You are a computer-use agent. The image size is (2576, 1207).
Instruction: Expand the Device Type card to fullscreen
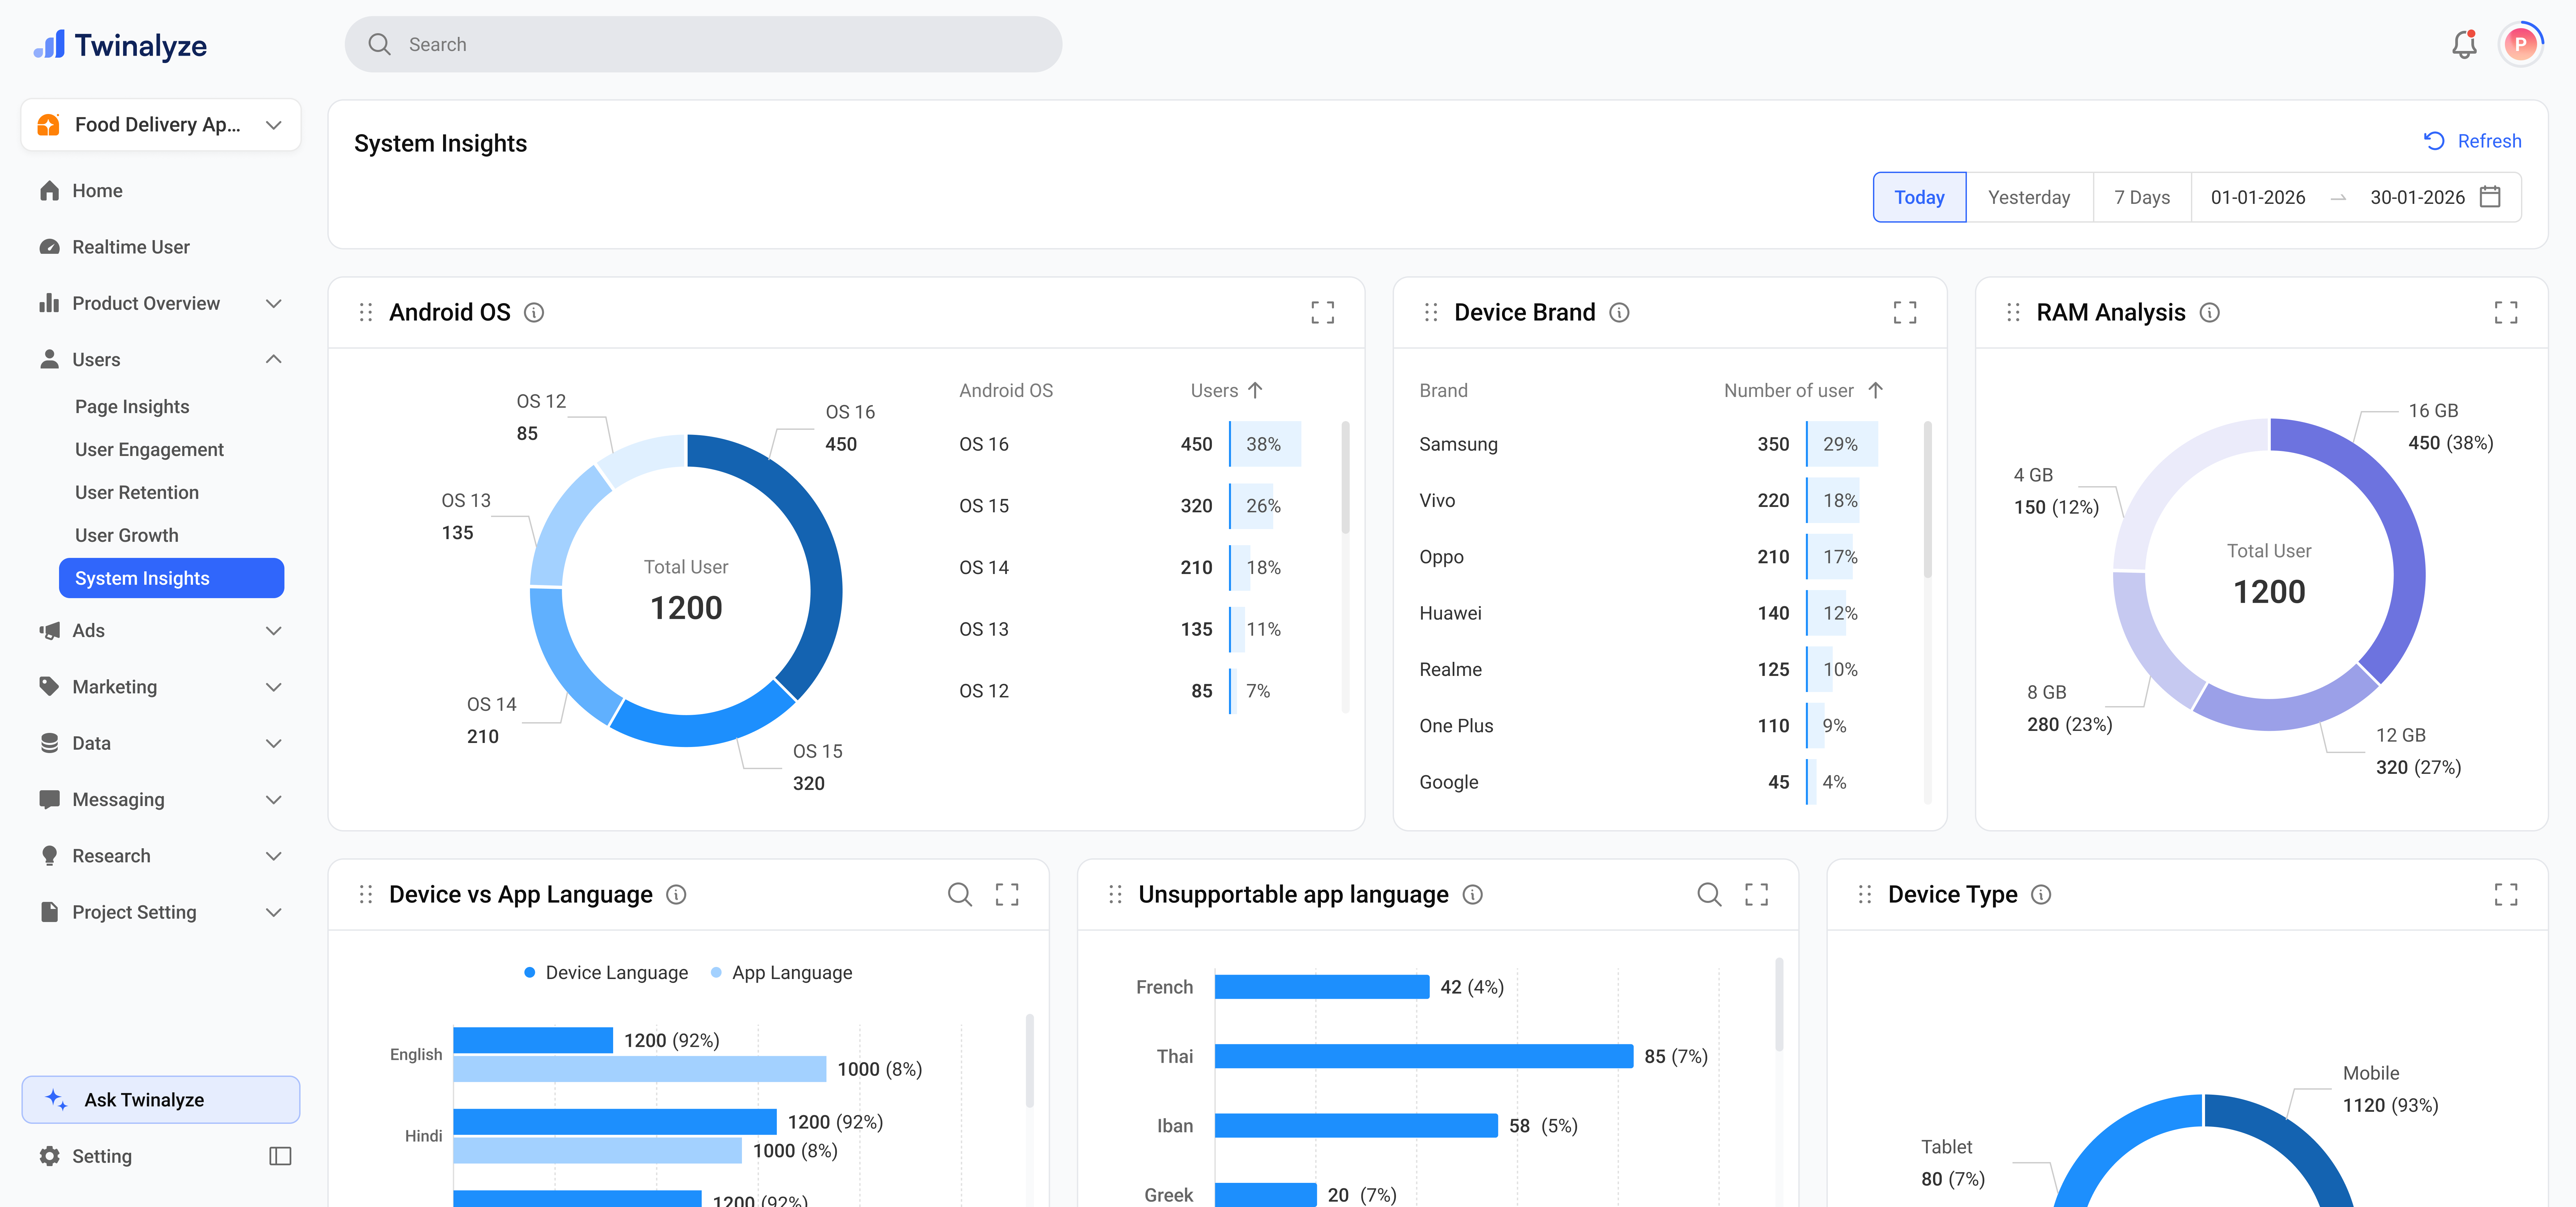point(2506,894)
